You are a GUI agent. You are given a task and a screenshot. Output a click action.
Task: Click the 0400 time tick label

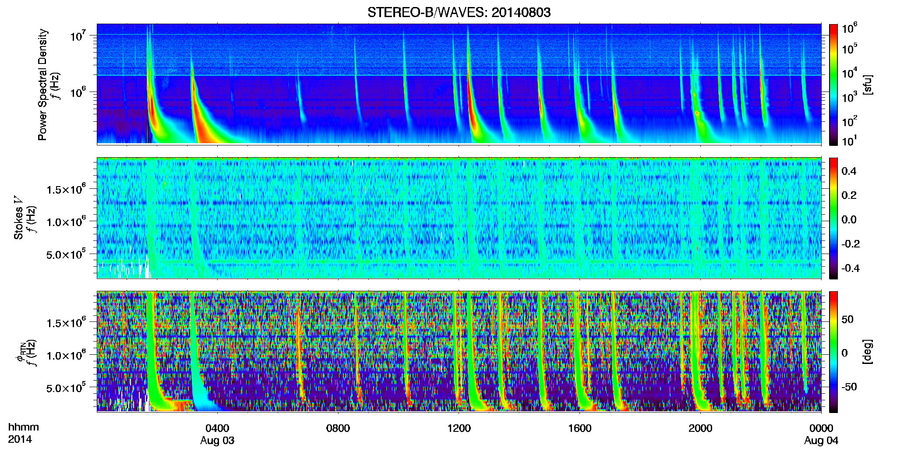click(x=217, y=428)
